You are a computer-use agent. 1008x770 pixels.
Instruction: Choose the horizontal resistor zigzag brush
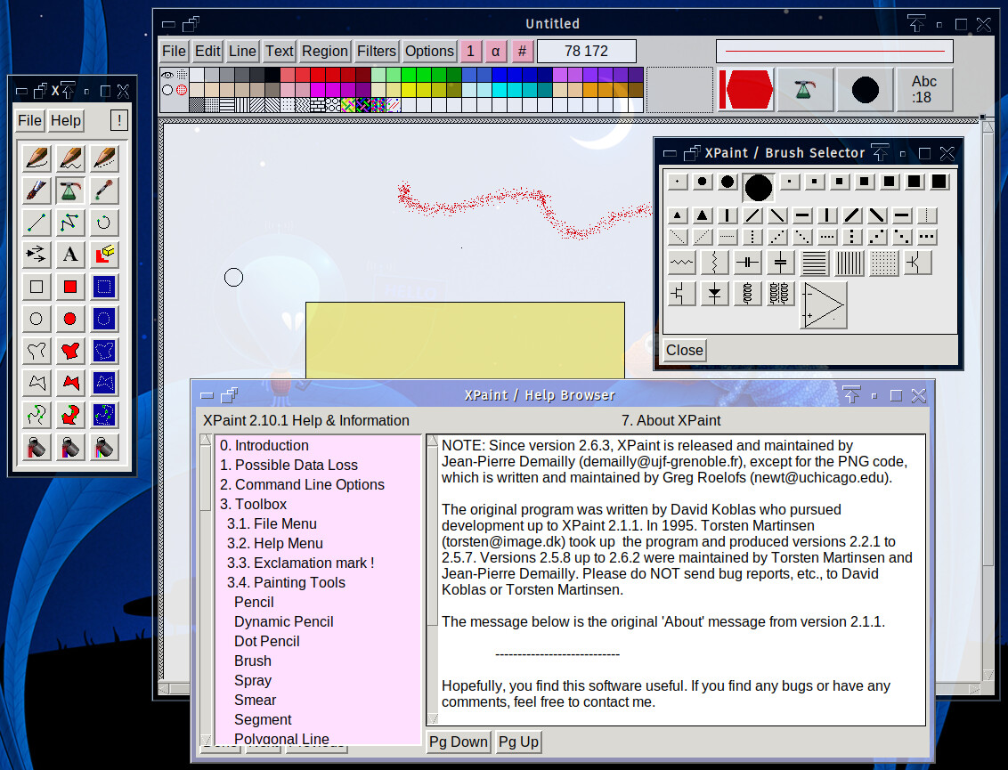coord(681,263)
